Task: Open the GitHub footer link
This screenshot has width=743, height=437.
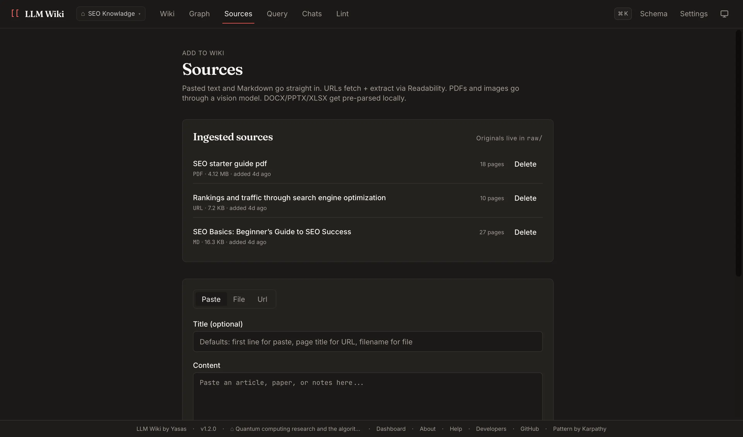Action: click(530, 429)
